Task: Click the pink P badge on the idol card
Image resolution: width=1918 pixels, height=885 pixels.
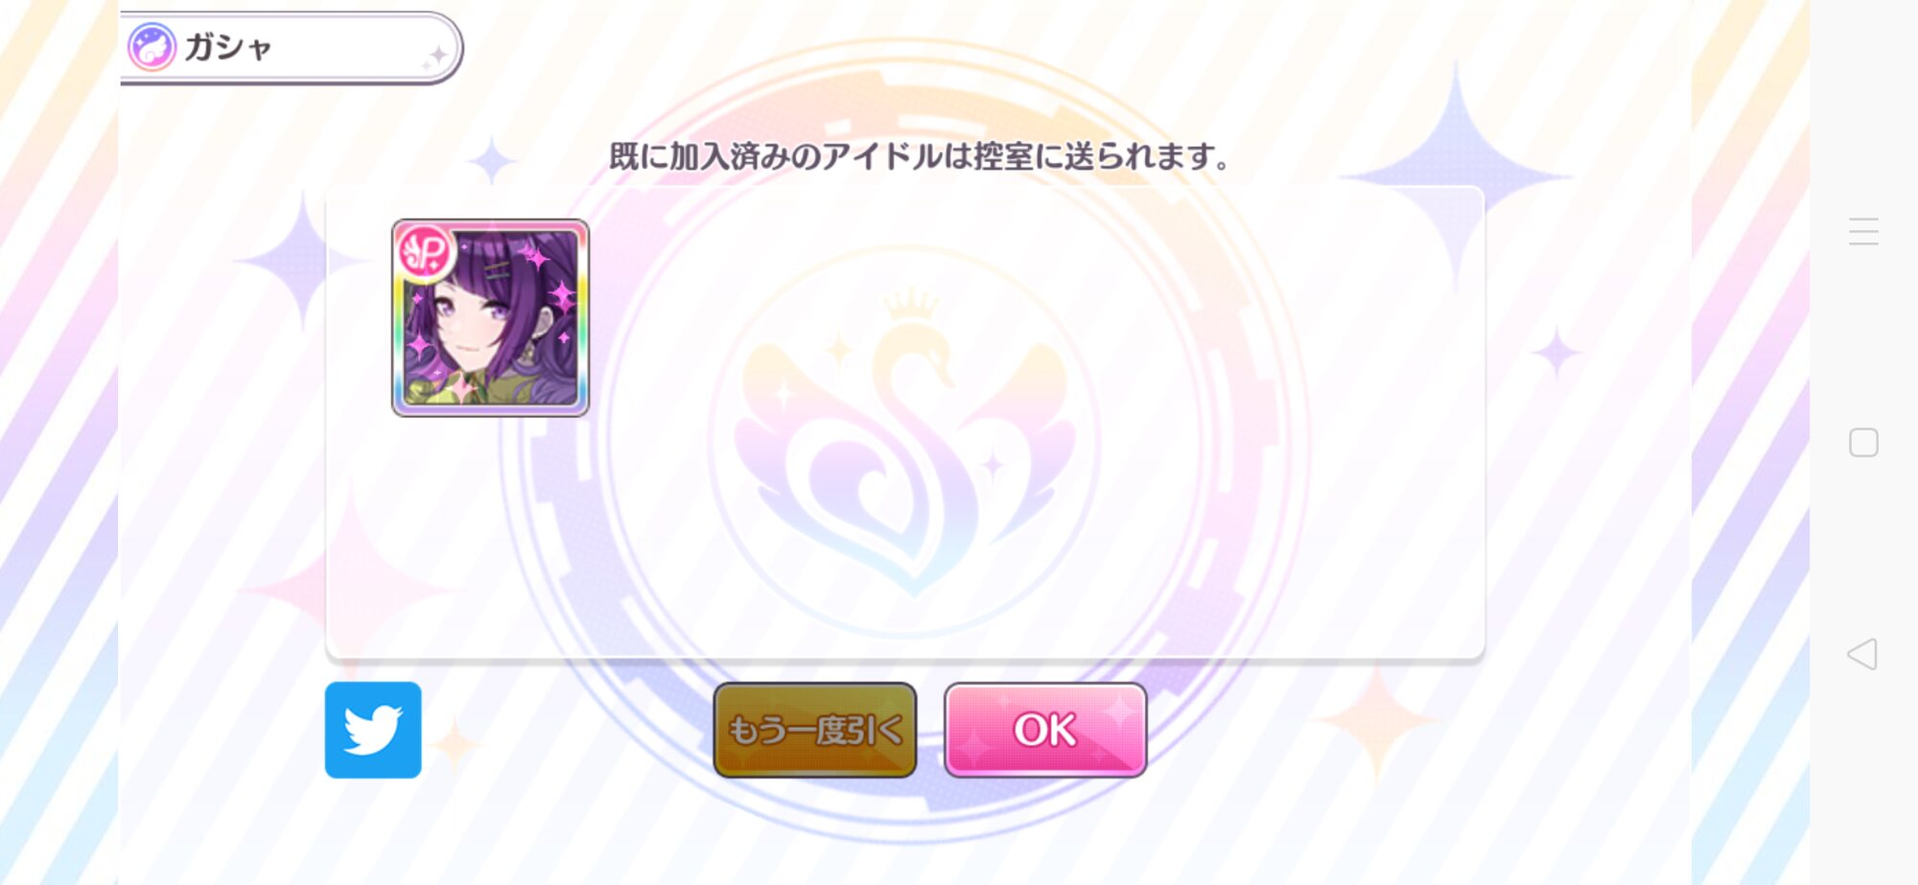Action: click(425, 252)
